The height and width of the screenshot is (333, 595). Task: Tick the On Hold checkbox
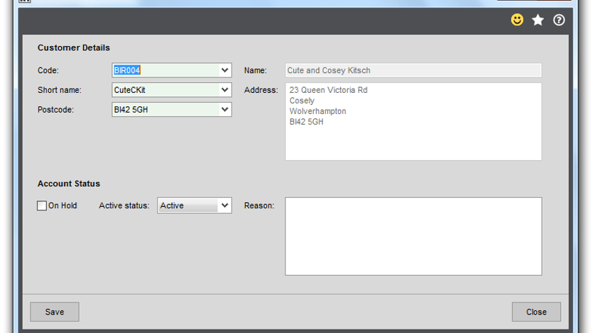coord(42,205)
